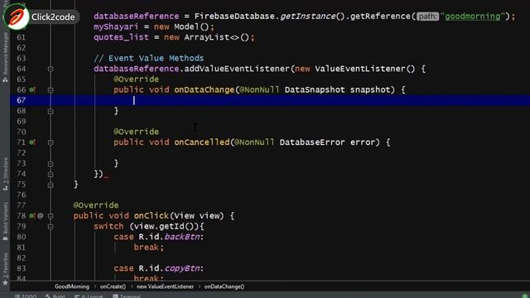Click the @ annotation gutter icon line 78
This screenshot has width=530, height=298.
coord(41,215)
